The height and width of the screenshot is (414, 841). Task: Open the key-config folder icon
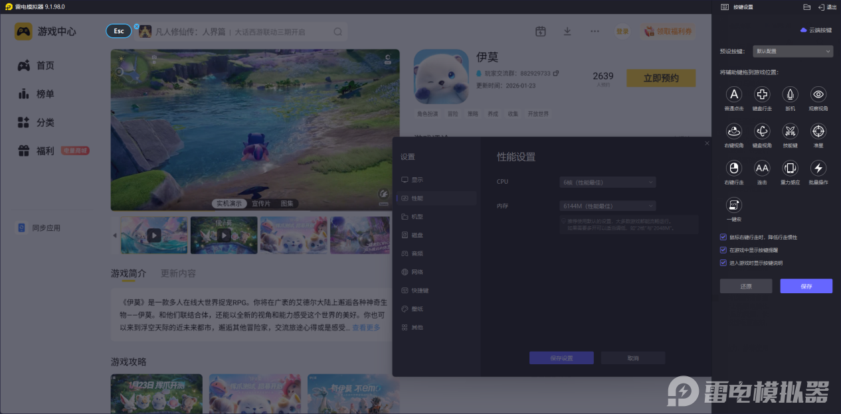806,7
